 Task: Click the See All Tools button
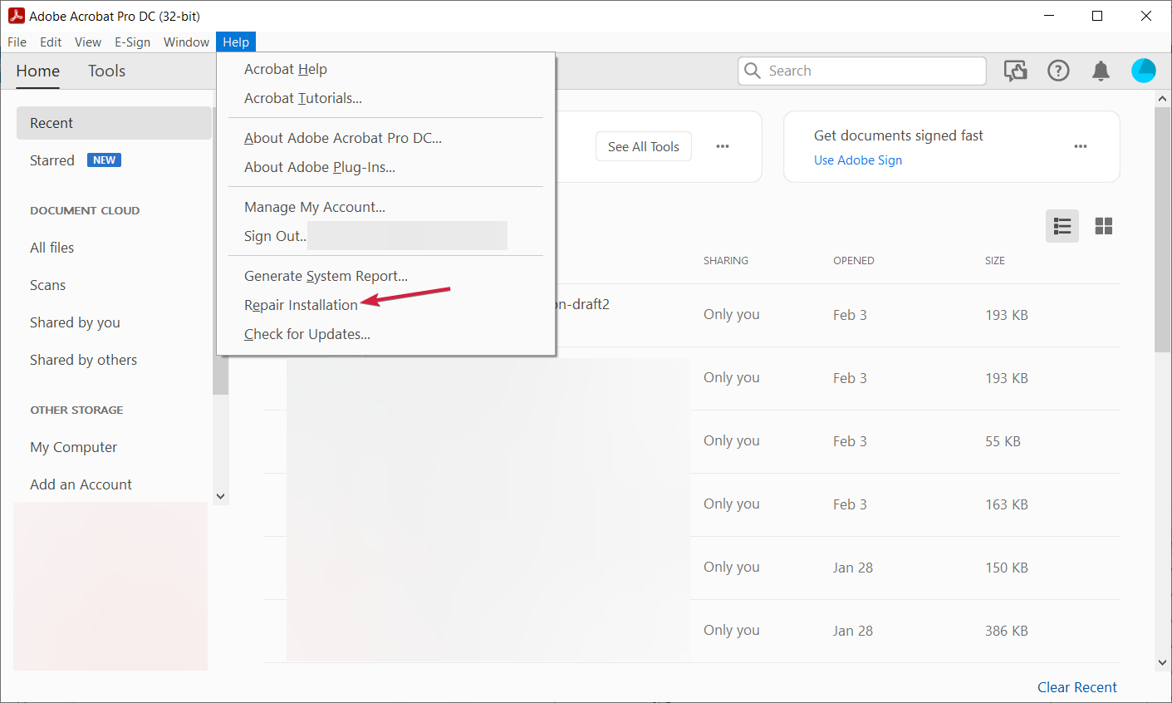644,146
